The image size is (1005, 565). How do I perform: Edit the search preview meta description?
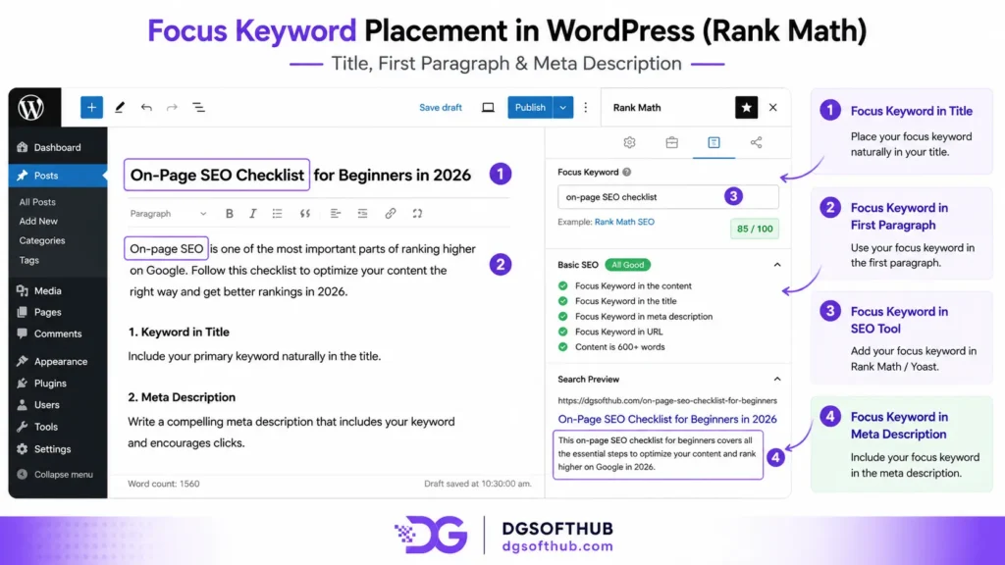click(658, 454)
